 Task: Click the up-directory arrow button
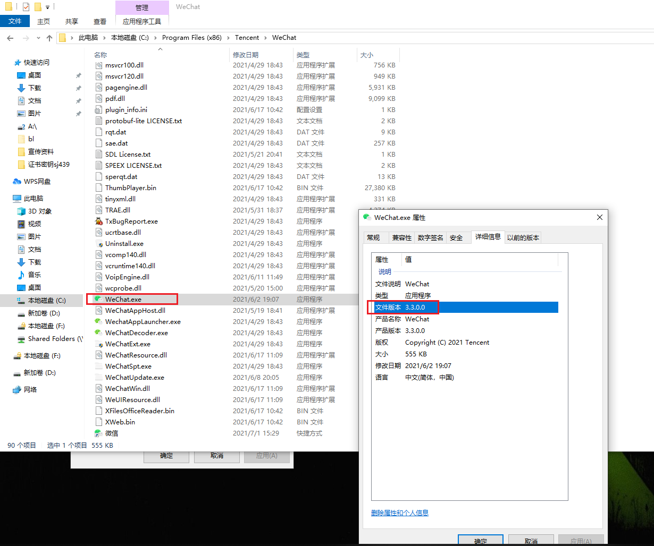pyautogui.click(x=49, y=38)
